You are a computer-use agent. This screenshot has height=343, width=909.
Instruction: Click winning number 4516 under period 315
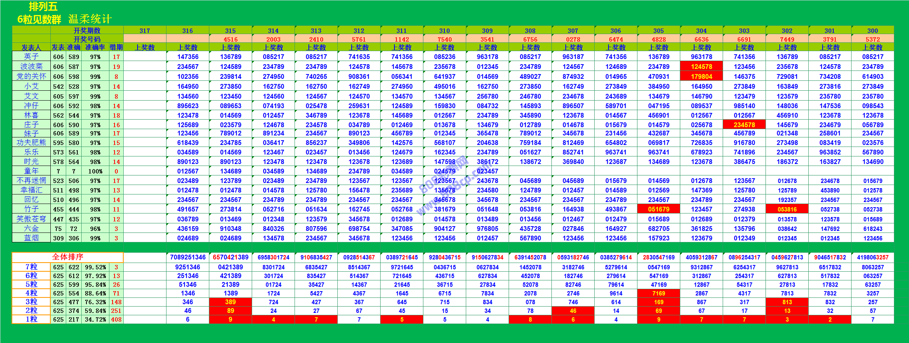[230, 39]
